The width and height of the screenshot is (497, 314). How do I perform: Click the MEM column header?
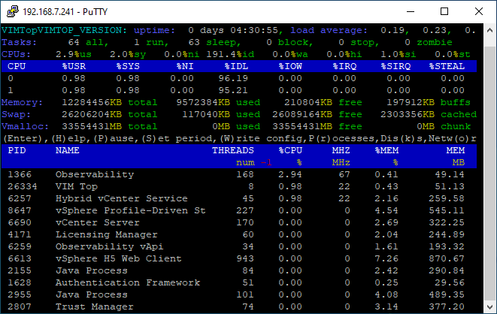point(456,150)
